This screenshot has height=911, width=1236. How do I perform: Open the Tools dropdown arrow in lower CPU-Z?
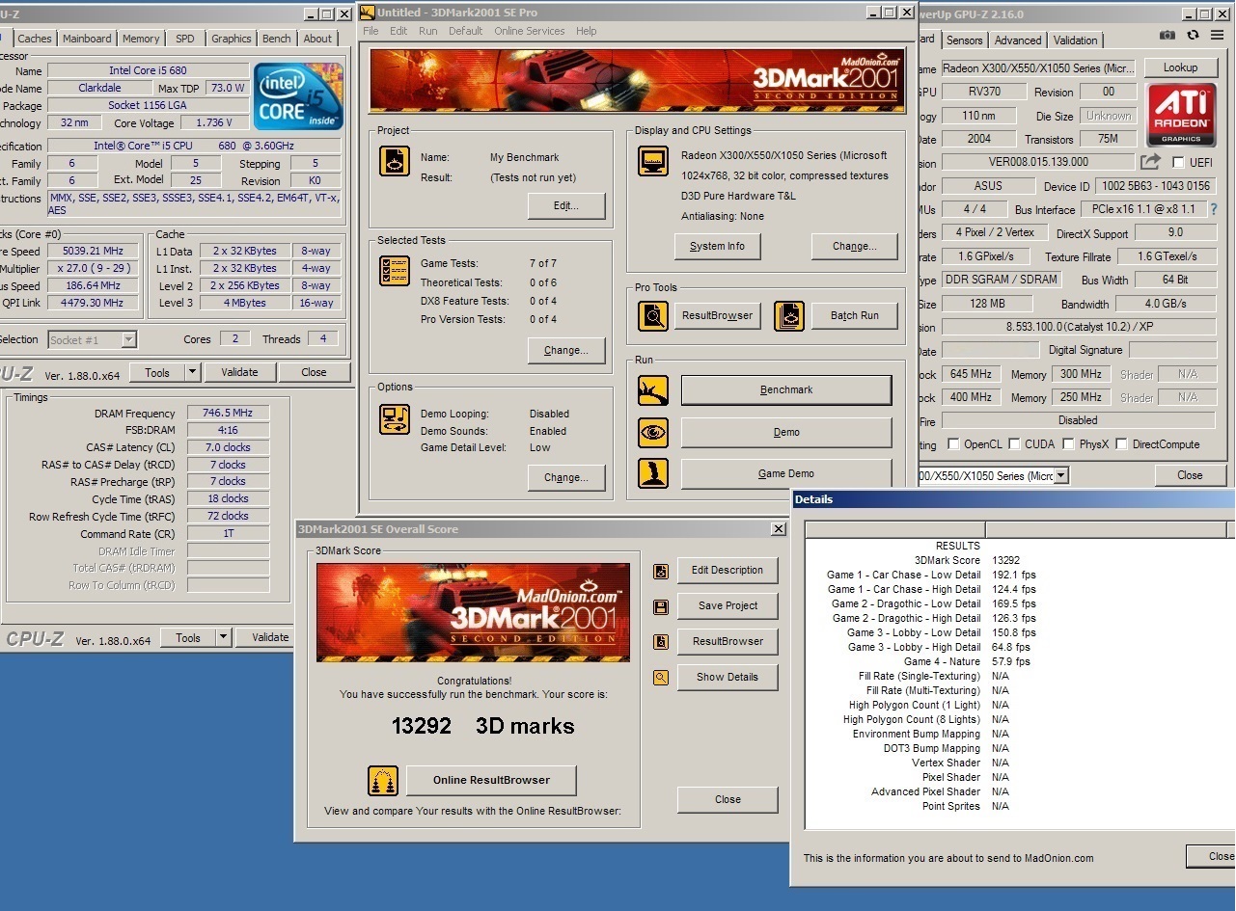click(223, 637)
